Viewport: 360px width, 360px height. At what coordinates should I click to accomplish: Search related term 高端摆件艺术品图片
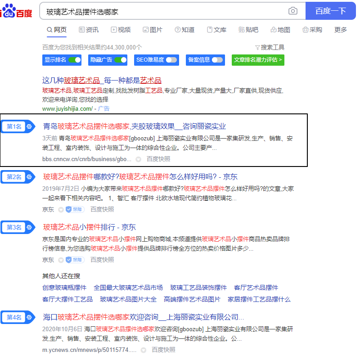coord(192,299)
